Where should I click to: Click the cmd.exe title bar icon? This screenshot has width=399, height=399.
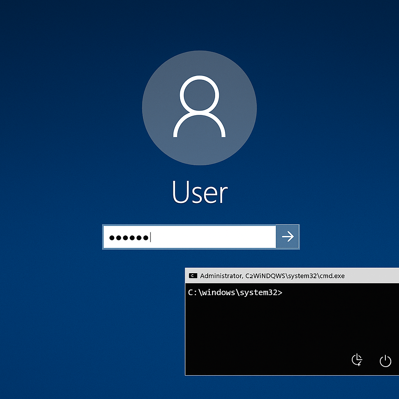point(193,276)
